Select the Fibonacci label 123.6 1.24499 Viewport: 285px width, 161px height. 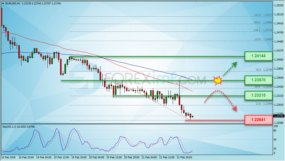263,39
